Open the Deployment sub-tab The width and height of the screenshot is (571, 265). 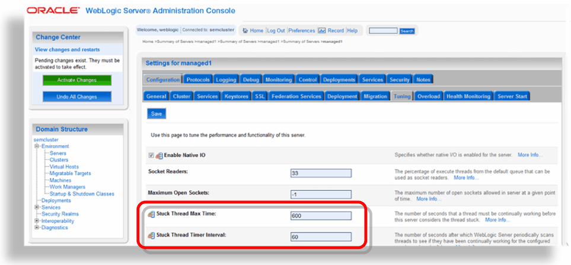tap(342, 97)
